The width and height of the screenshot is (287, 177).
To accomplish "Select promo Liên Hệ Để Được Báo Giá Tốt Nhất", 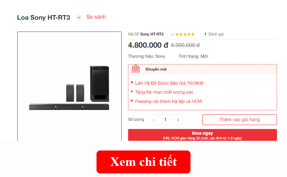I will click(x=169, y=83).
